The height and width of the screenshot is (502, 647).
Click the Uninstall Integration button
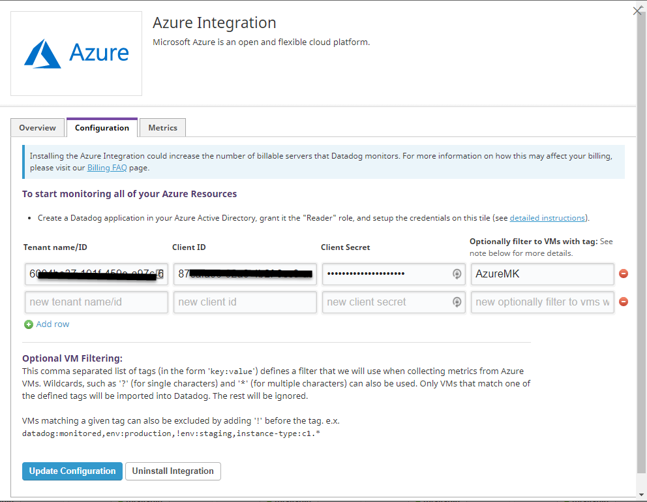pyautogui.click(x=173, y=471)
